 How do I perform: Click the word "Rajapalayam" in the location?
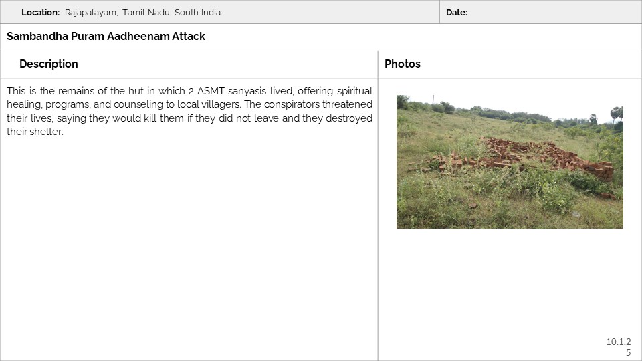[x=91, y=13]
